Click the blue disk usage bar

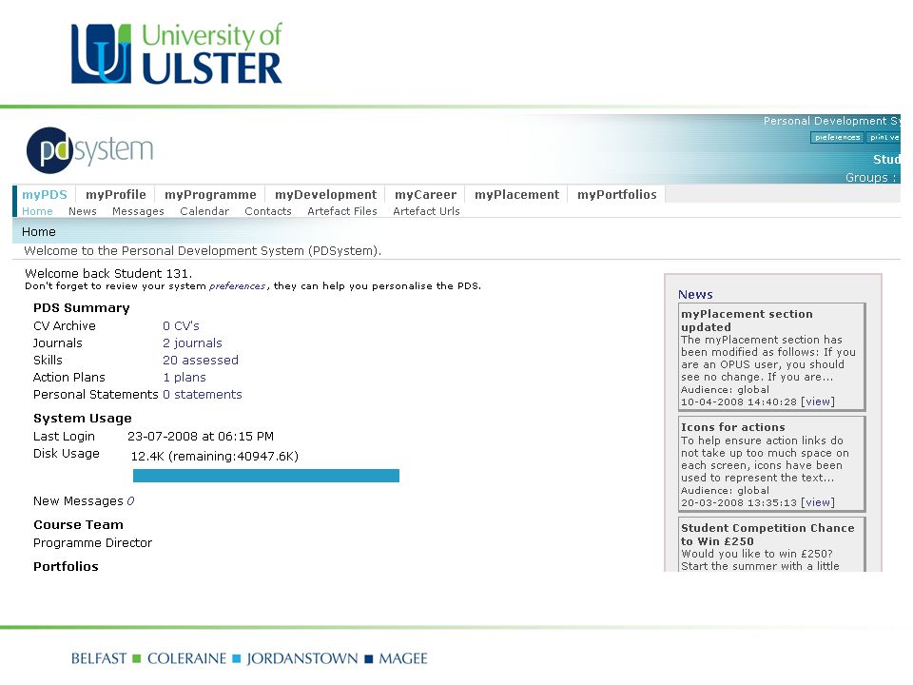[266, 476]
